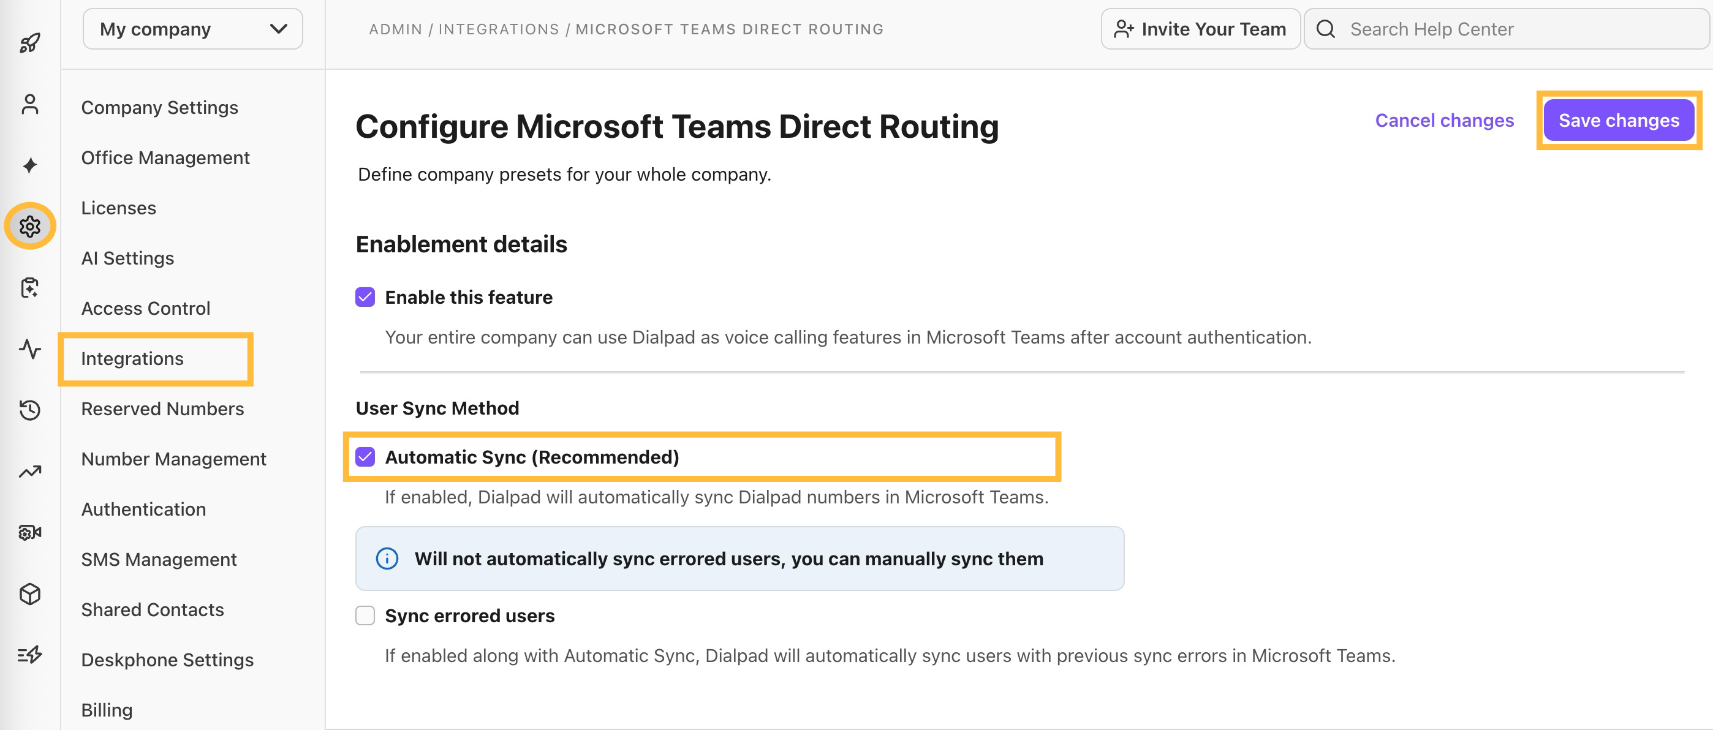Open the user profile icon in sidebar
1713x730 pixels.
tap(30, 104)
